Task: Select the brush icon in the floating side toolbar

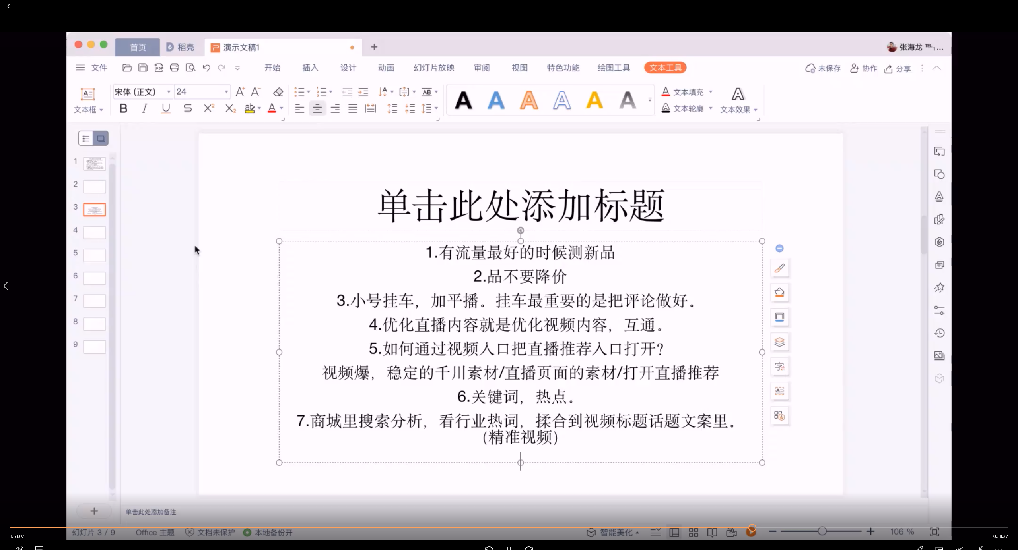Action: click(779, 268)
